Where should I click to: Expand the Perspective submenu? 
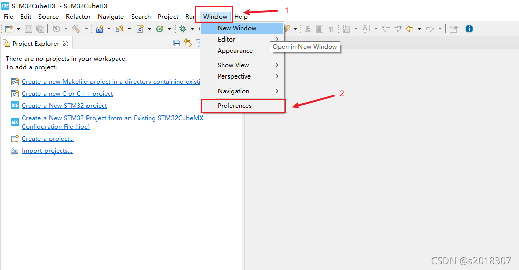[x=242, y=76]
